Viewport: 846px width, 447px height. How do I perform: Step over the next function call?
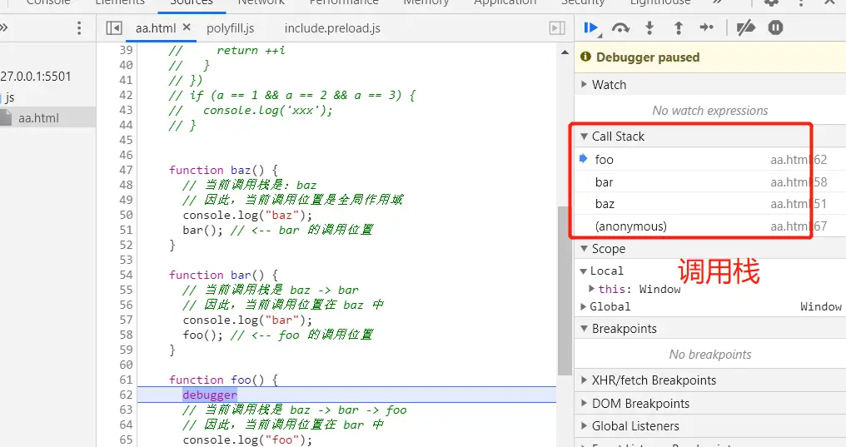coord(620,27)
